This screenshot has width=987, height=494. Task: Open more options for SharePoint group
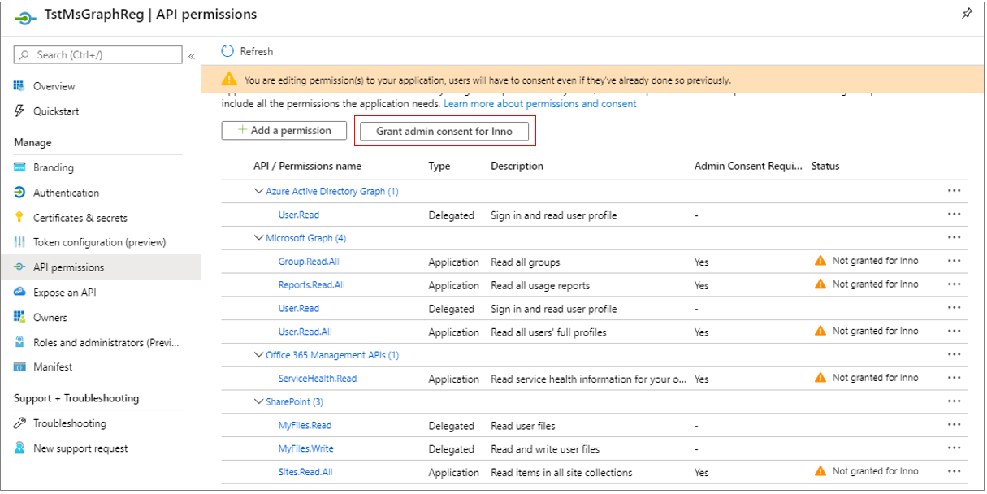click(x=954, y=402)
